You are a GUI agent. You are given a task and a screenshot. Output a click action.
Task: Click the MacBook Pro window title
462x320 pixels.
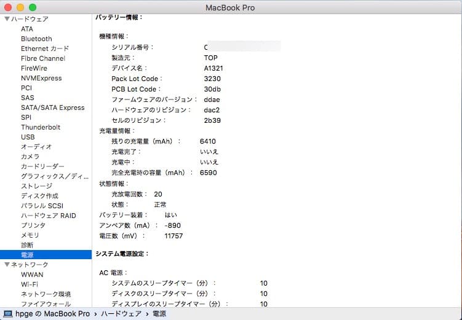tap(230, 7)
